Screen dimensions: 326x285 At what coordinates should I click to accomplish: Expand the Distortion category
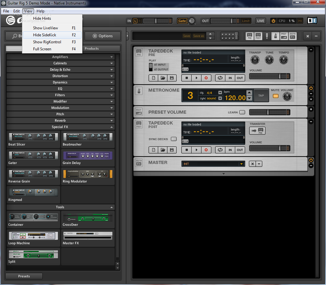[x=60, y=76]
